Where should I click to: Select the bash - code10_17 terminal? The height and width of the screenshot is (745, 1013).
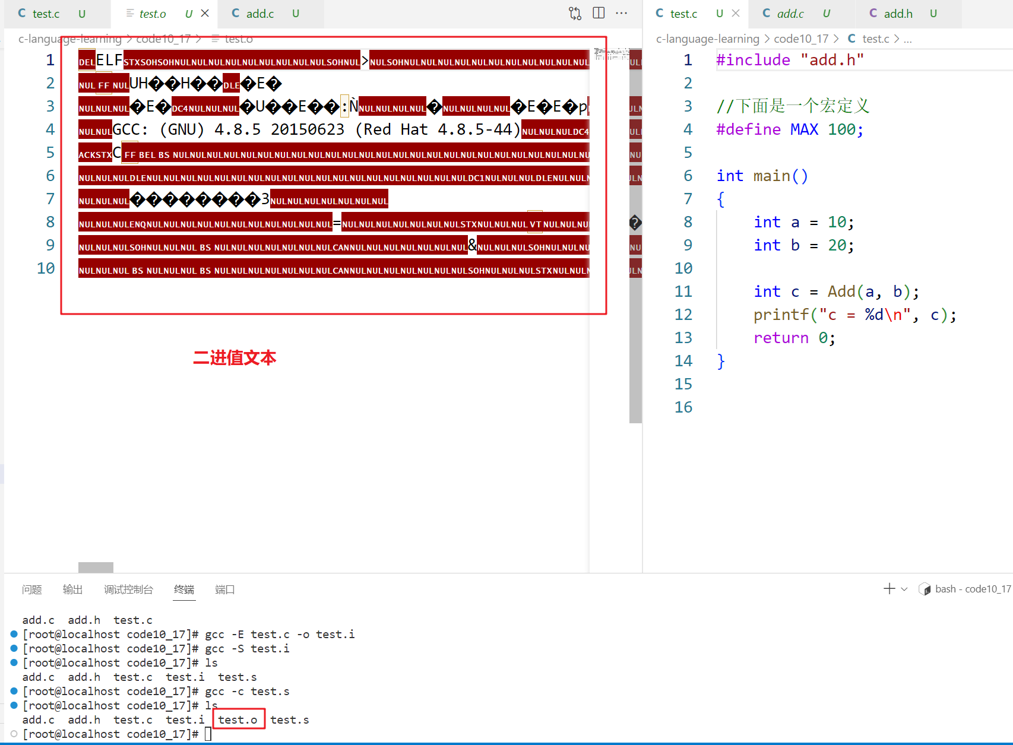(965, 589)
